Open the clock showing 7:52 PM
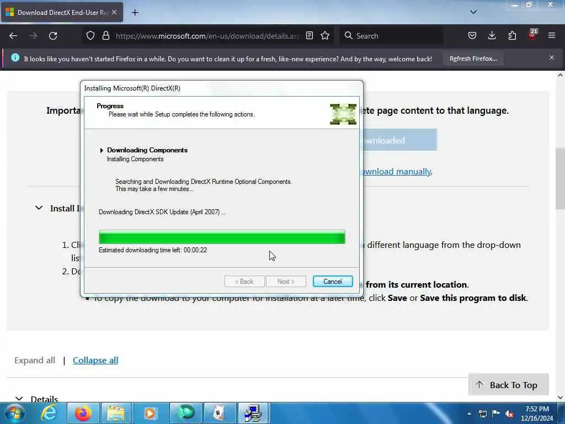Image resolution: width=565 pixels, height=424 pixels. point(537,414)
